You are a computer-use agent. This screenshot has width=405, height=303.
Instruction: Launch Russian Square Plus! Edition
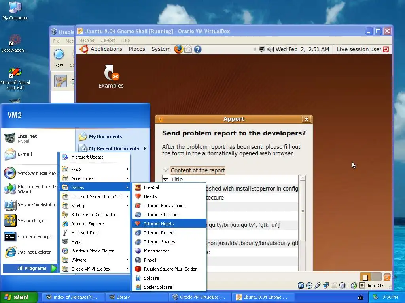pos(169,269)
